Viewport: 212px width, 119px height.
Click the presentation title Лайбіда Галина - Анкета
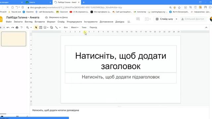coord(23,18)
